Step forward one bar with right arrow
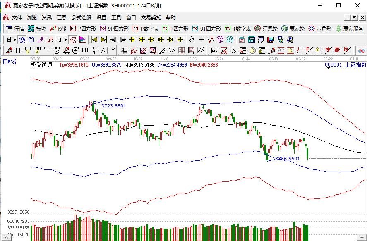Image resolution: width=367 pixels, height=241 pixels. 122,40
